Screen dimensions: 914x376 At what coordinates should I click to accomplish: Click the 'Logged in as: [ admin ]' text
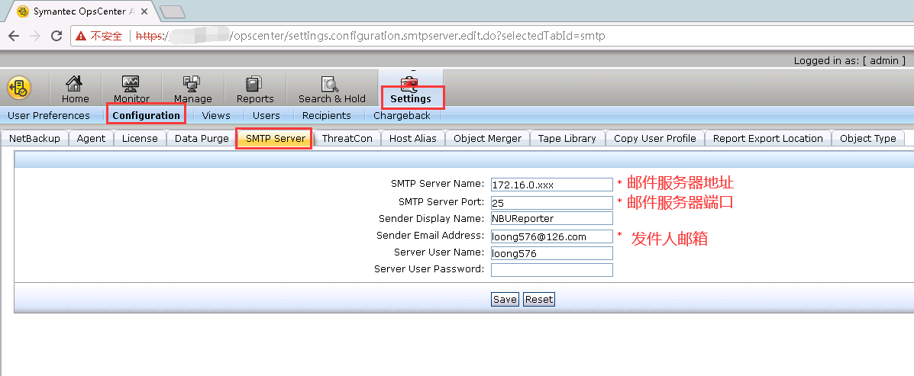pyautogui.click(x=849, y=60)
